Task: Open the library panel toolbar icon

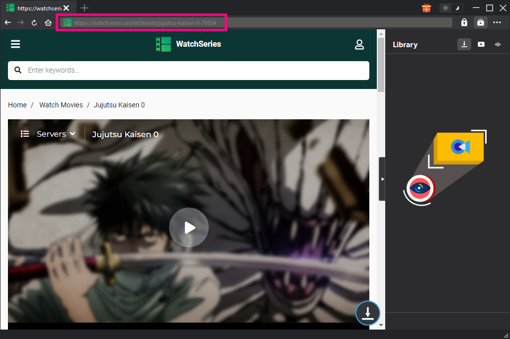Action: point(480,22)
